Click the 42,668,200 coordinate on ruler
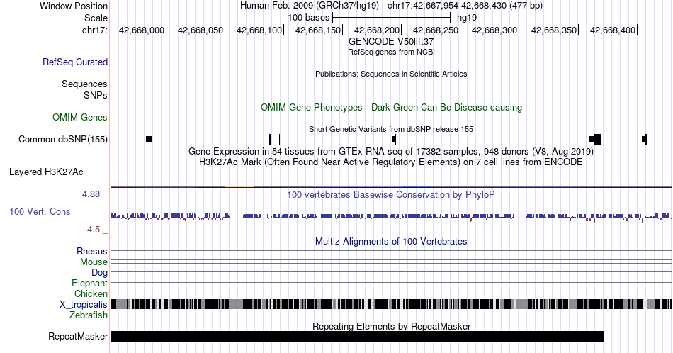Image resolution: width=673 pixels, height=353 pixels. [x=377, y=30]
